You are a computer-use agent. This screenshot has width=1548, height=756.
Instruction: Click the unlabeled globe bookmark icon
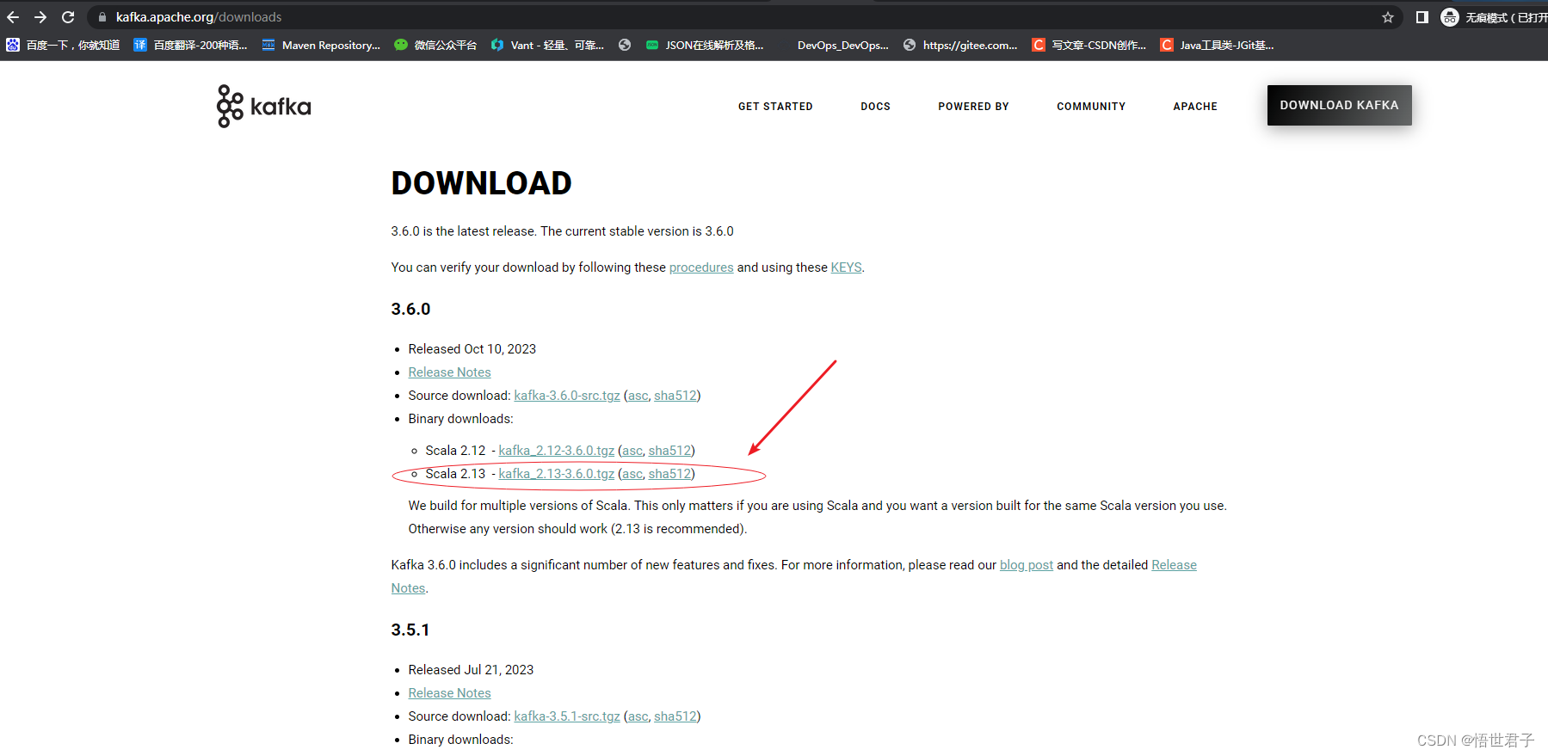pyautogui.click(x=625, y=45)
